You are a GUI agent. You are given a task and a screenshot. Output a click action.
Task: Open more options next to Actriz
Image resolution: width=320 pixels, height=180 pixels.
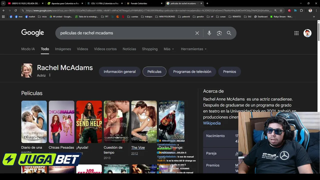tap(50, 75)
